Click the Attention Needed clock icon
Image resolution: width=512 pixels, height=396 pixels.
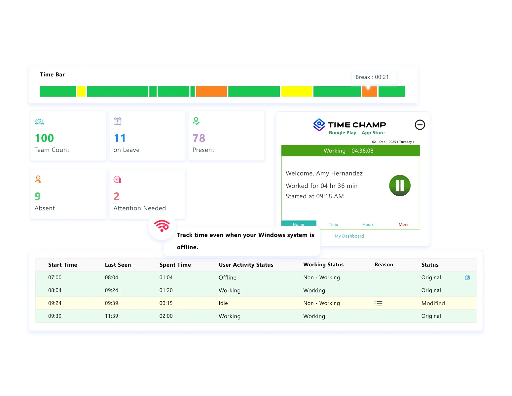pyautogui.click(x=117, y=180)
